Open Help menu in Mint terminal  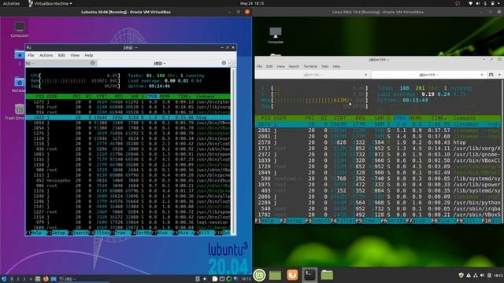[336, 66]
